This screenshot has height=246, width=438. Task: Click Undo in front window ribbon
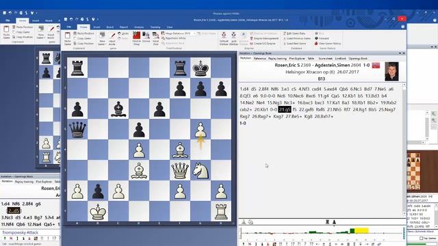tap(123, 33)
